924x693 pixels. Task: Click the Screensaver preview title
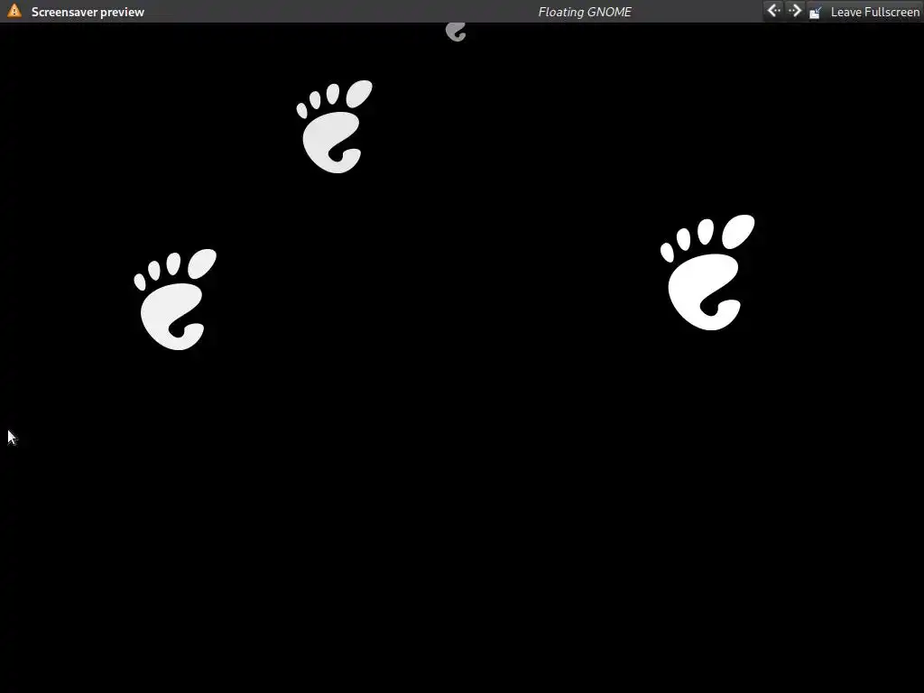tap(88, 12)
